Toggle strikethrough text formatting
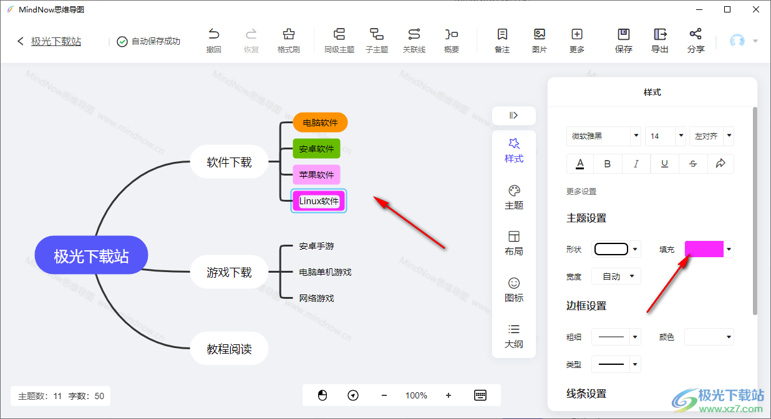The height and width of the screenshot is (419, 771). coord(693,164)
